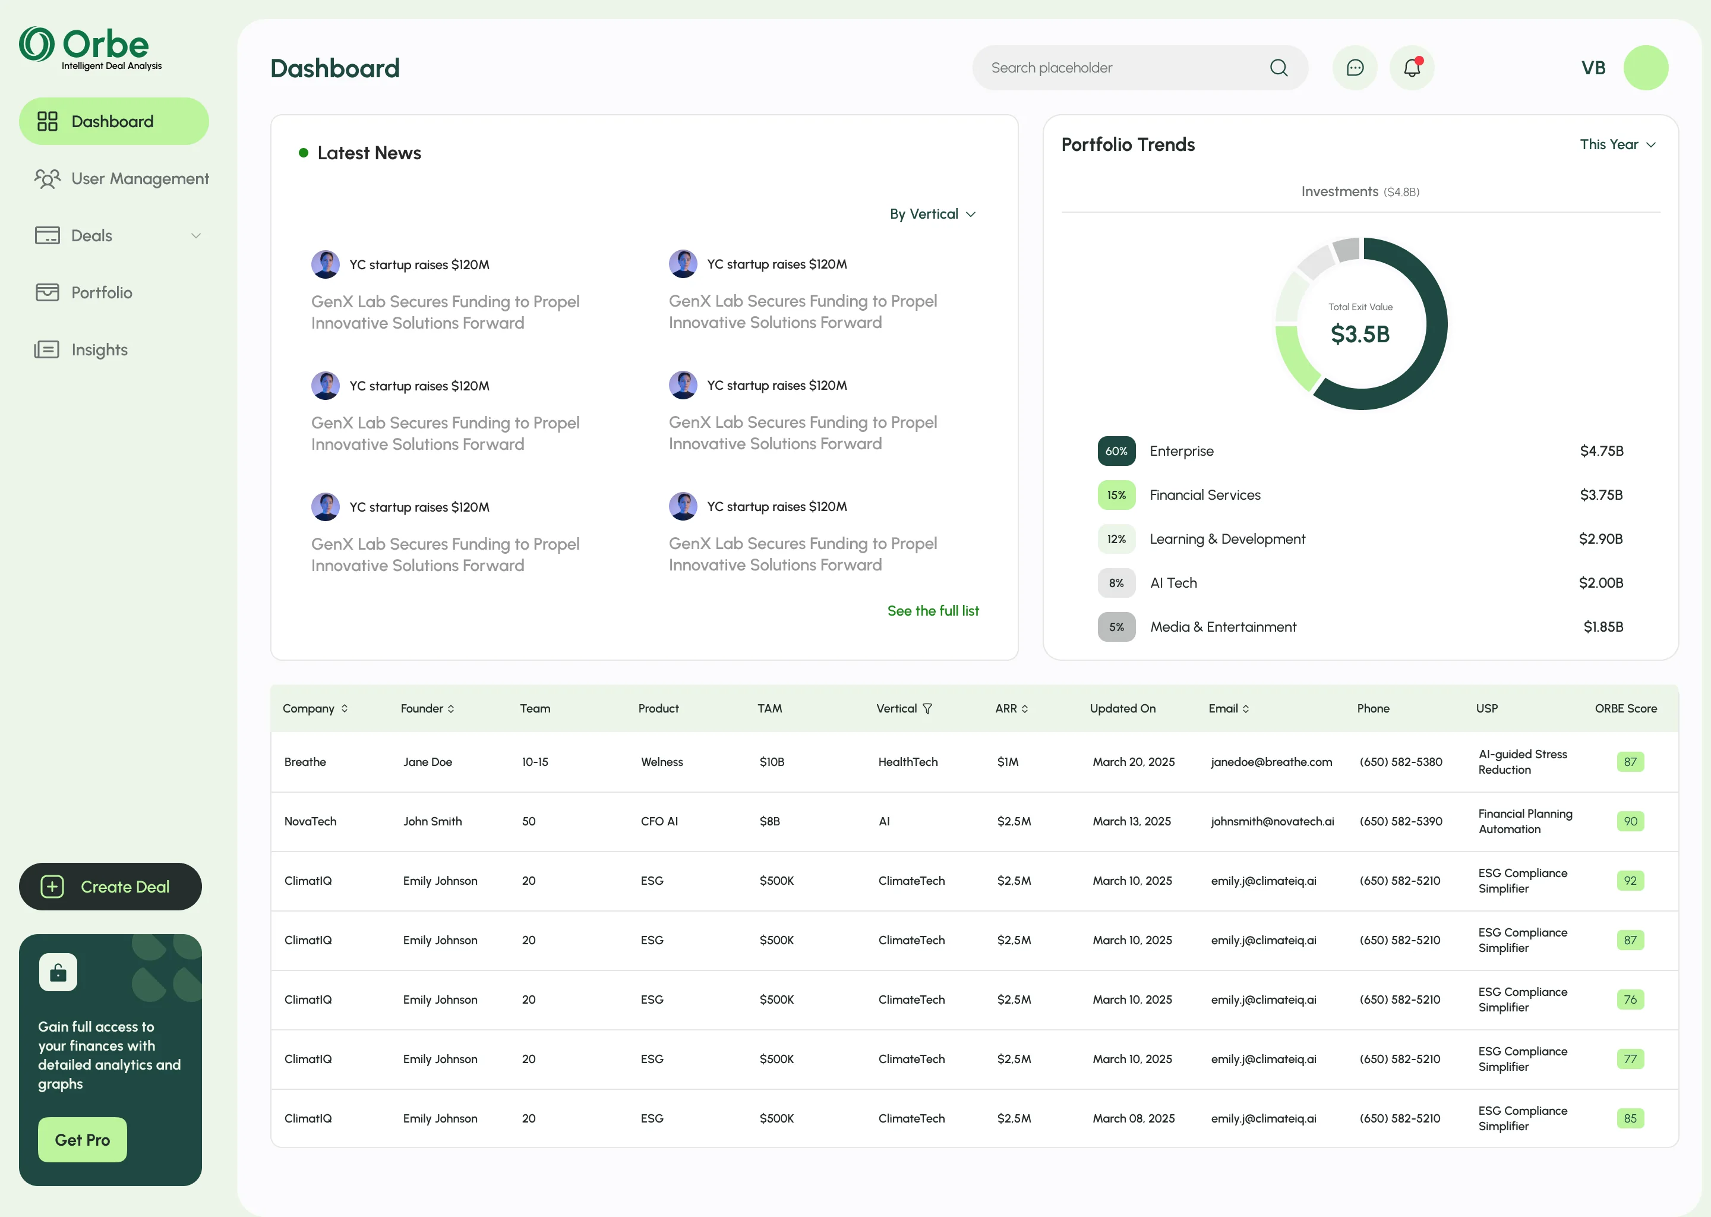Click the VB user initials
Image resolution: width=1711 pixels, height=1217 pixels.
pyautogui.click(x=1593, y=68)
